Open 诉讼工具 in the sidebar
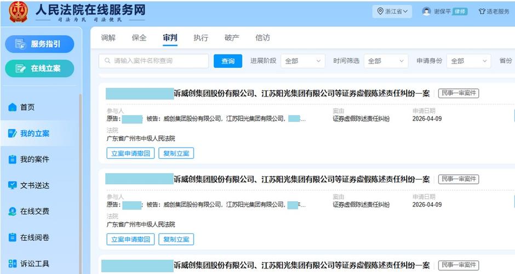 coord(35,264)
